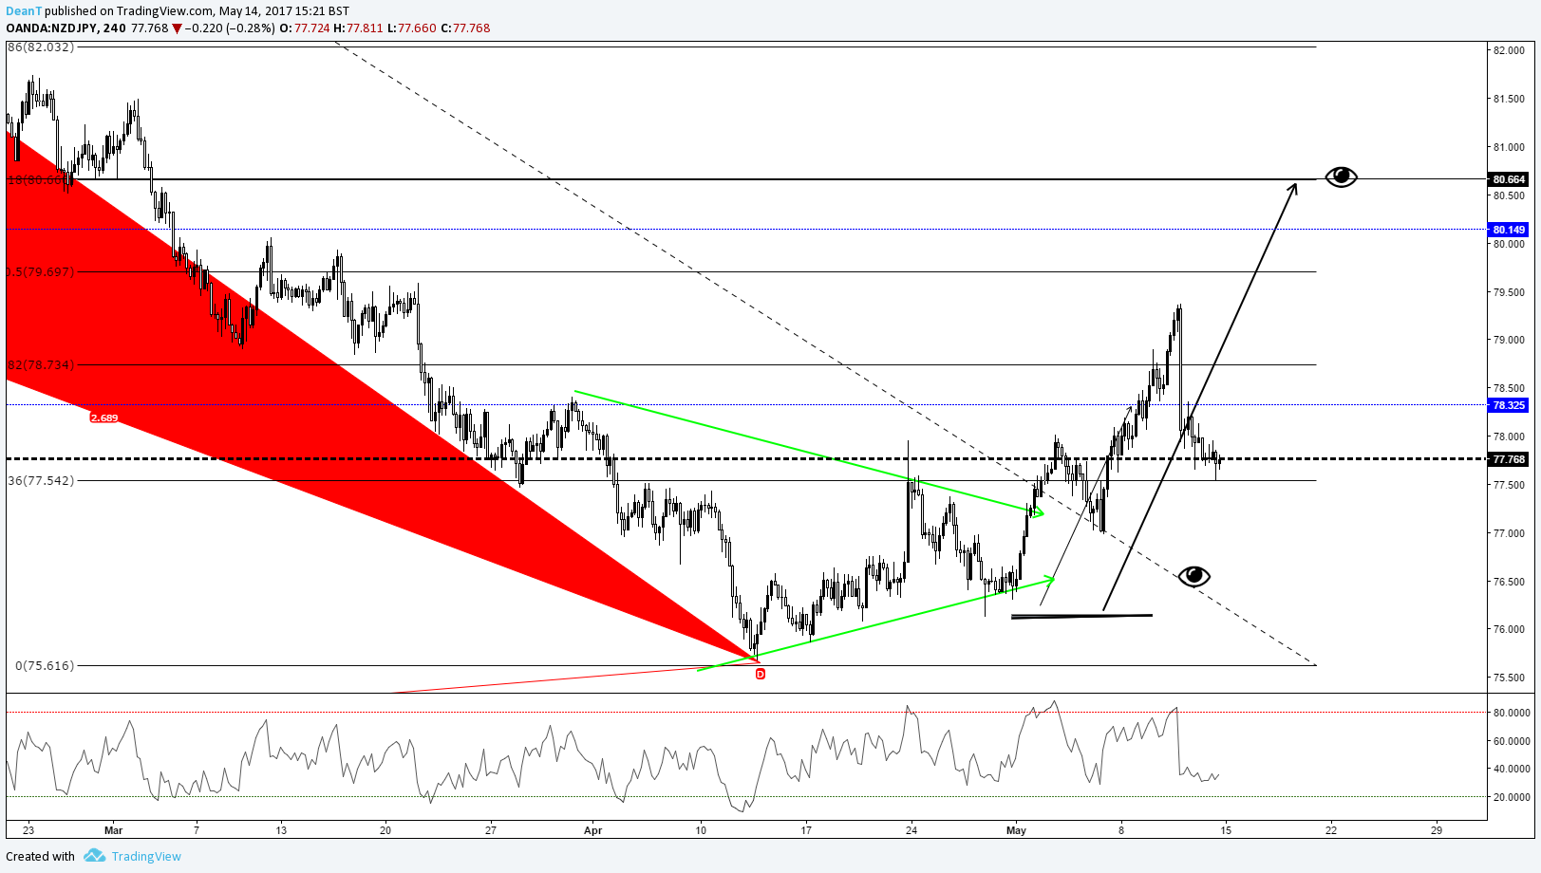Click the red D marker at the chart low
The image size is (1541, 873).
760,674
